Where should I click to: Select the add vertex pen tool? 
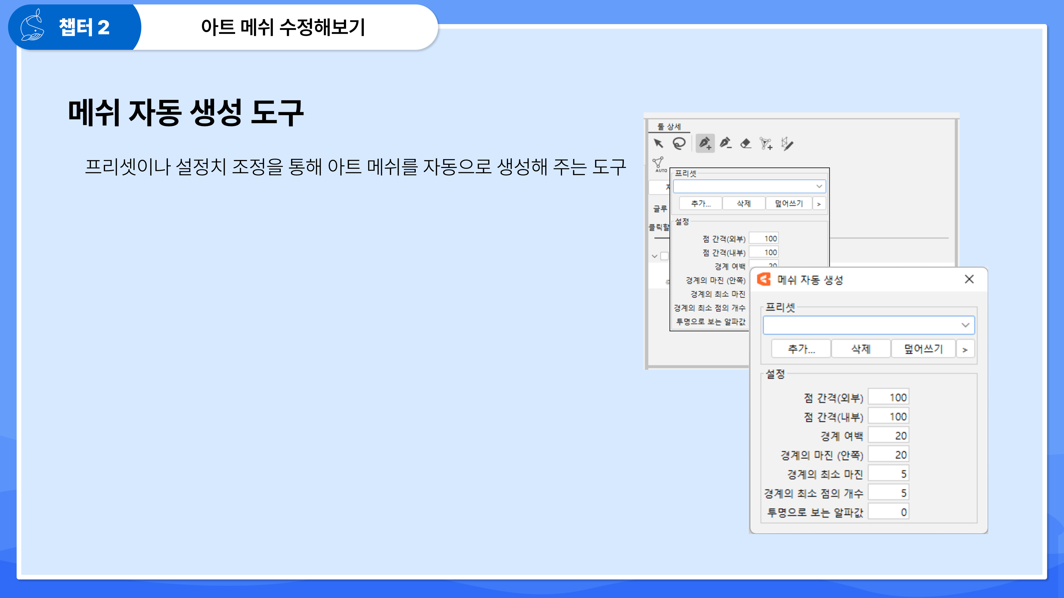point(705,144)
